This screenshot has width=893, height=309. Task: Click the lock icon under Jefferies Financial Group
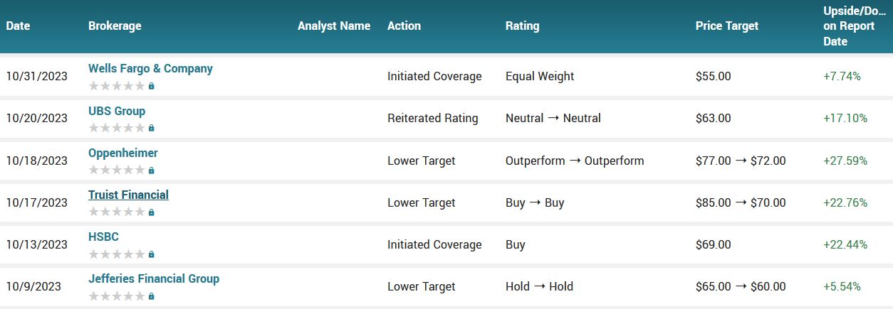pyautogui.click(x=151, y=296)
